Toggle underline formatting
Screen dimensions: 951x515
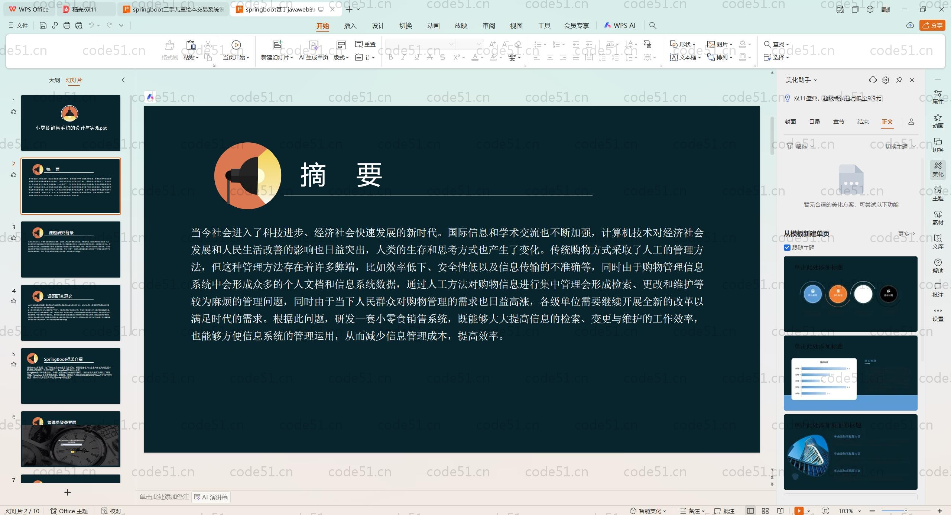point(416,57)
